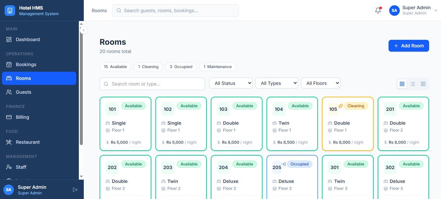441x199 pixels.
Task: Open the All Floors dropdown
Action: coord(321,83)
